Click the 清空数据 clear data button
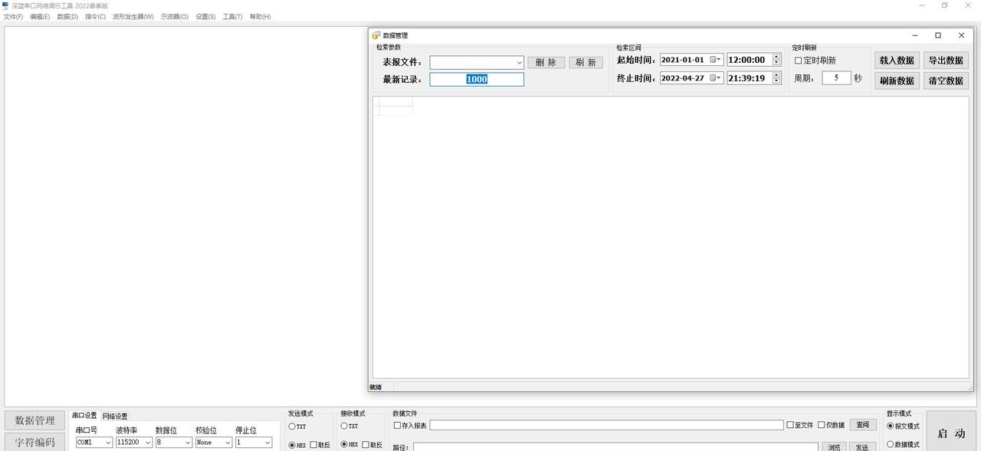The width and height of the screenshot is (981, 451). tap(947, 81)
